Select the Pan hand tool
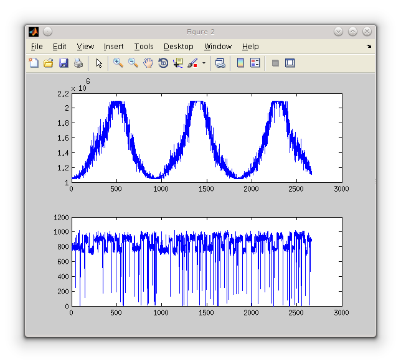This screenshot has height=362, width=401. [148, 63]
